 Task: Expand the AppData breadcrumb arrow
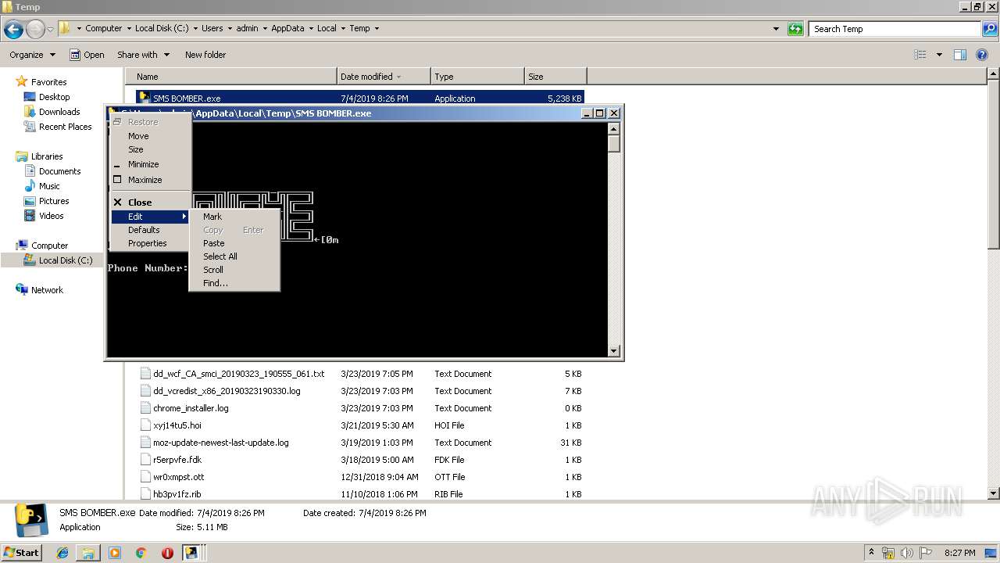[x=310, y=28]
